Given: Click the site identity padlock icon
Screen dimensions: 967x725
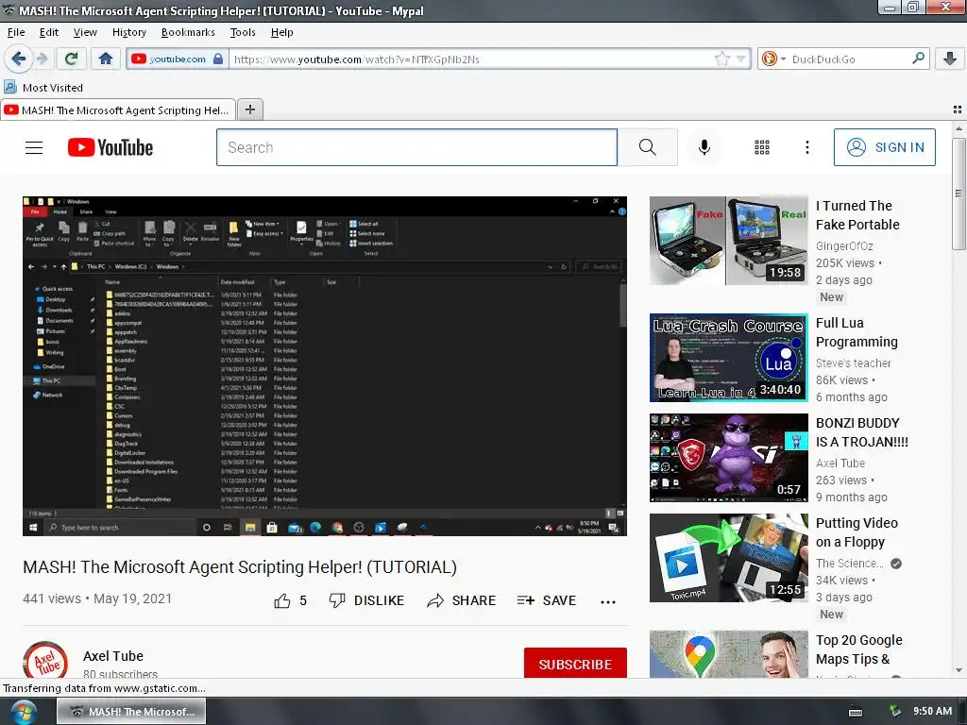Looking at the screenshot, I should (x=218, y=59).
